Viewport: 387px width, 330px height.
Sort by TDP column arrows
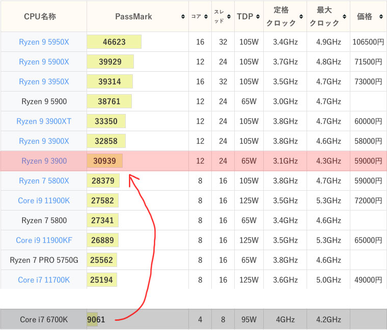258,16
